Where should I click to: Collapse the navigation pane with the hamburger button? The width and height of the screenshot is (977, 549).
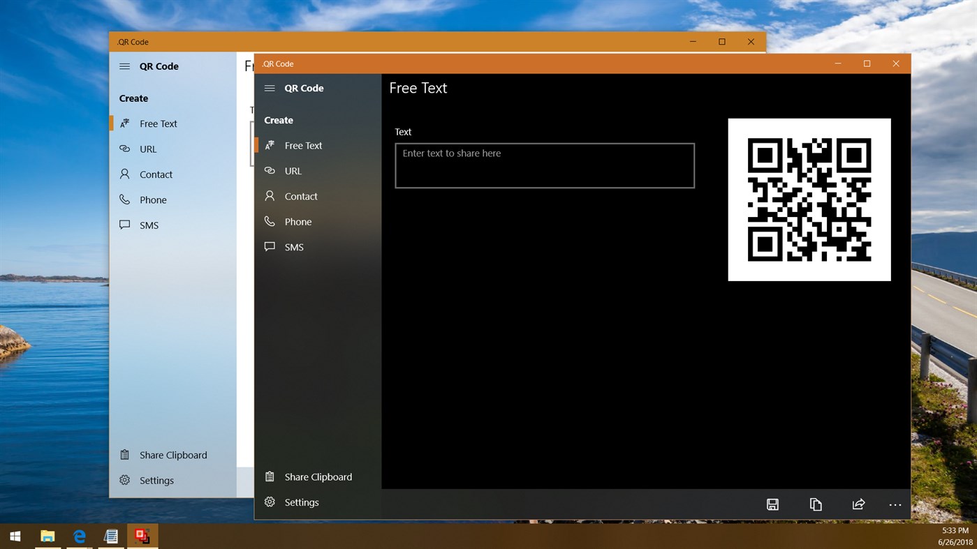click(x=270, y=88)
